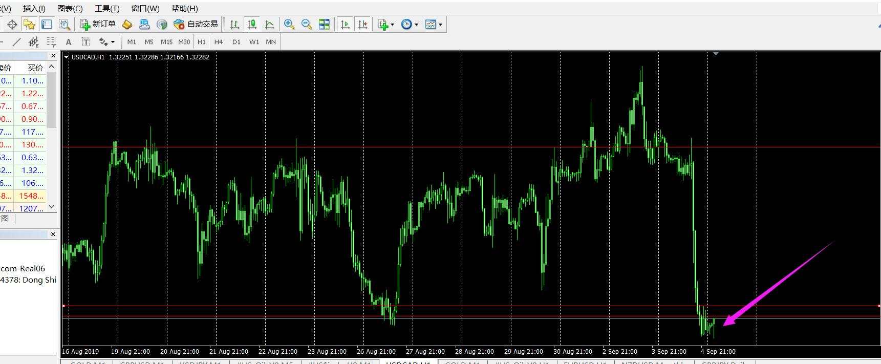Screen dimensions: 881x364
Task: Tile windows with the grid icon
Action: (324, 24)
